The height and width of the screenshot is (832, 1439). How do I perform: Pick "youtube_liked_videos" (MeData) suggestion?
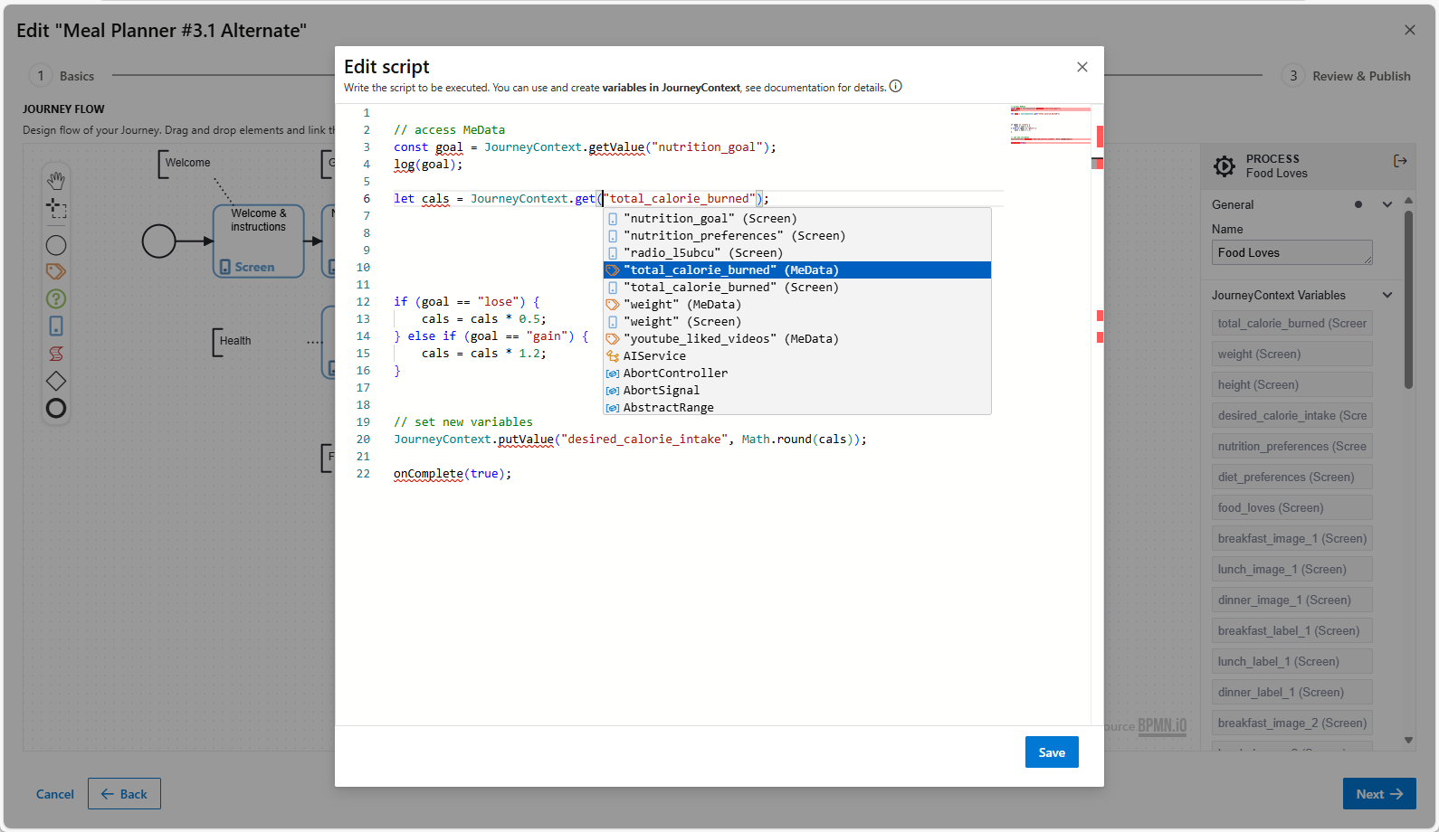[797, 338]
